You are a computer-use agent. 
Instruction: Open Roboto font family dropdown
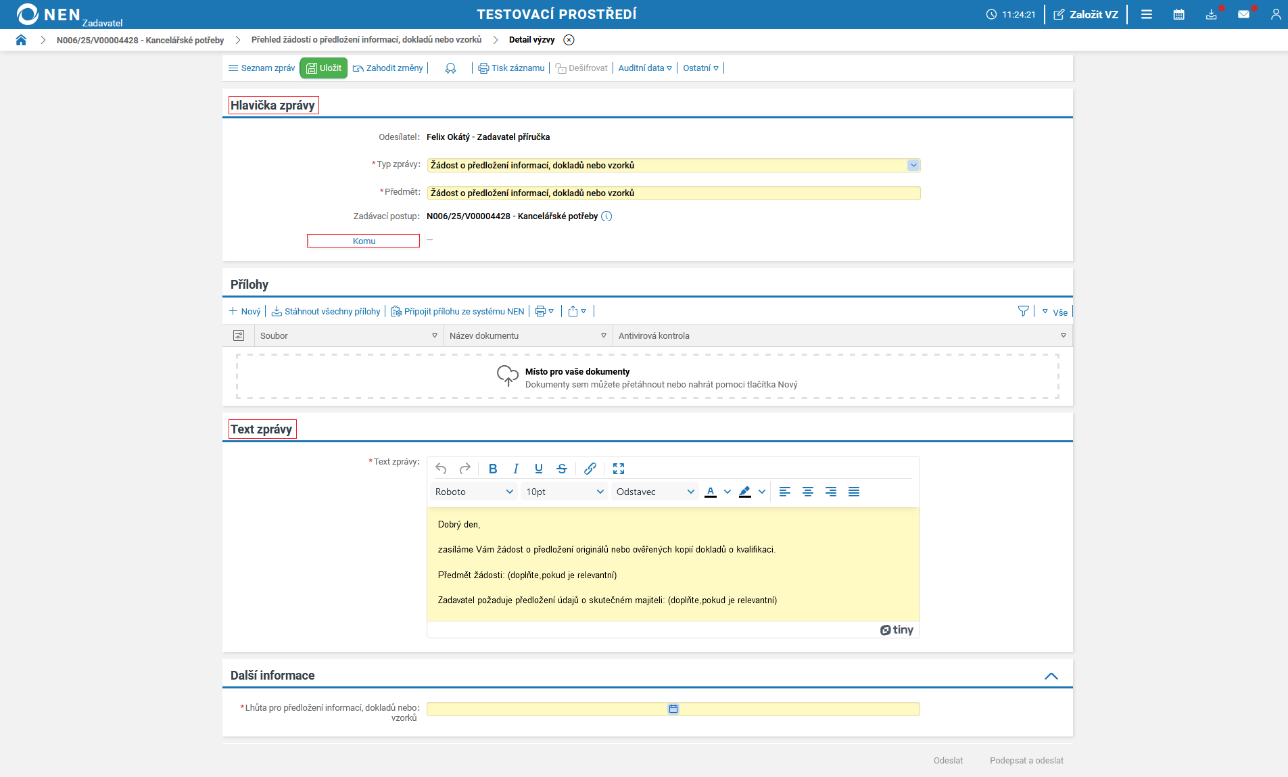coord(474,492)
